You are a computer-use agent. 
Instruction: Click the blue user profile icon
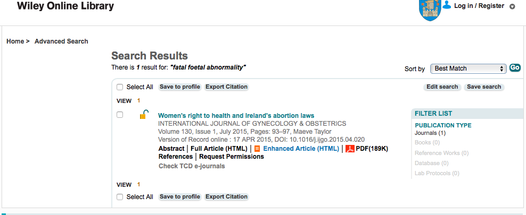coord(447,5)
